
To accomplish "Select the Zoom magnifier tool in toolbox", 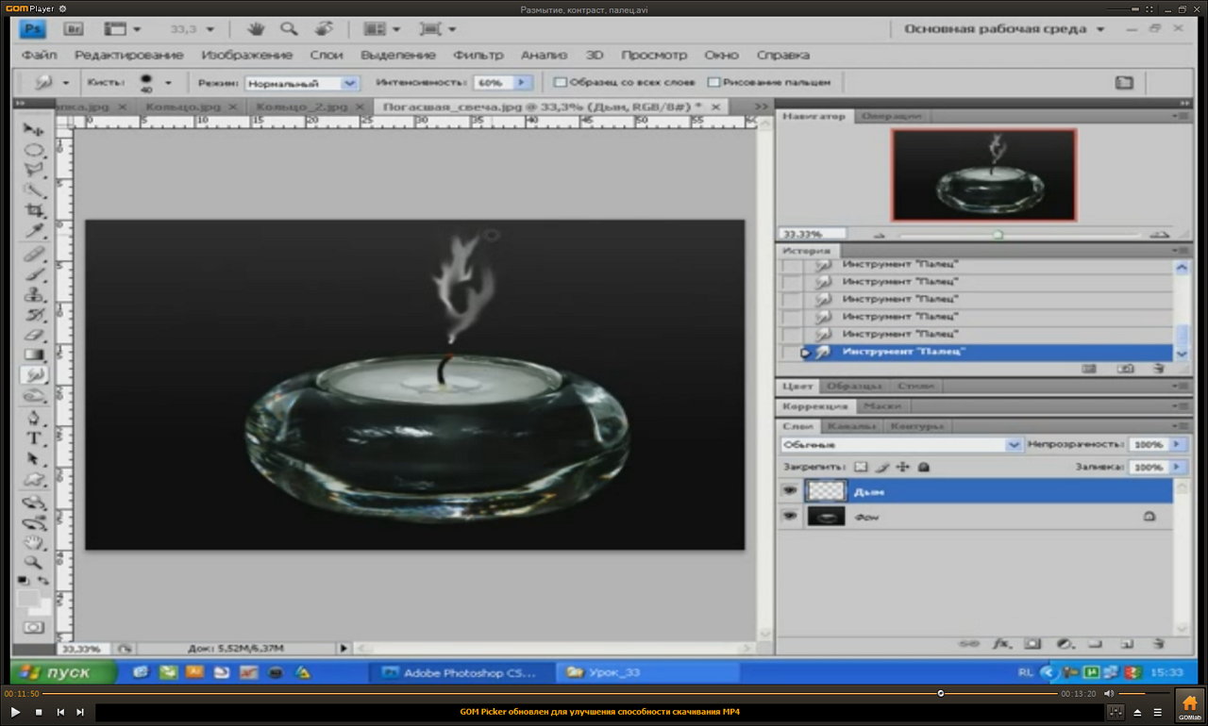I will (34, 562).
